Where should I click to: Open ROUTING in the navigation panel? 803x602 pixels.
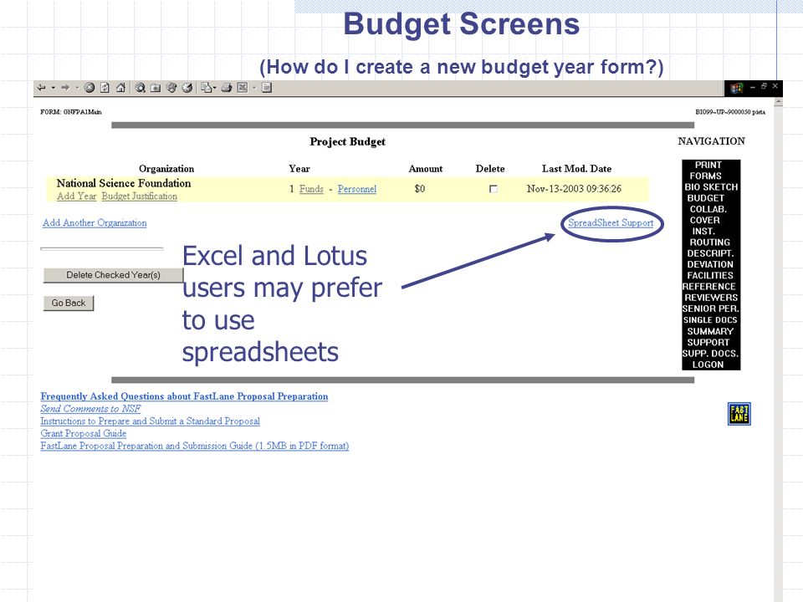click(x=709, y=242)
